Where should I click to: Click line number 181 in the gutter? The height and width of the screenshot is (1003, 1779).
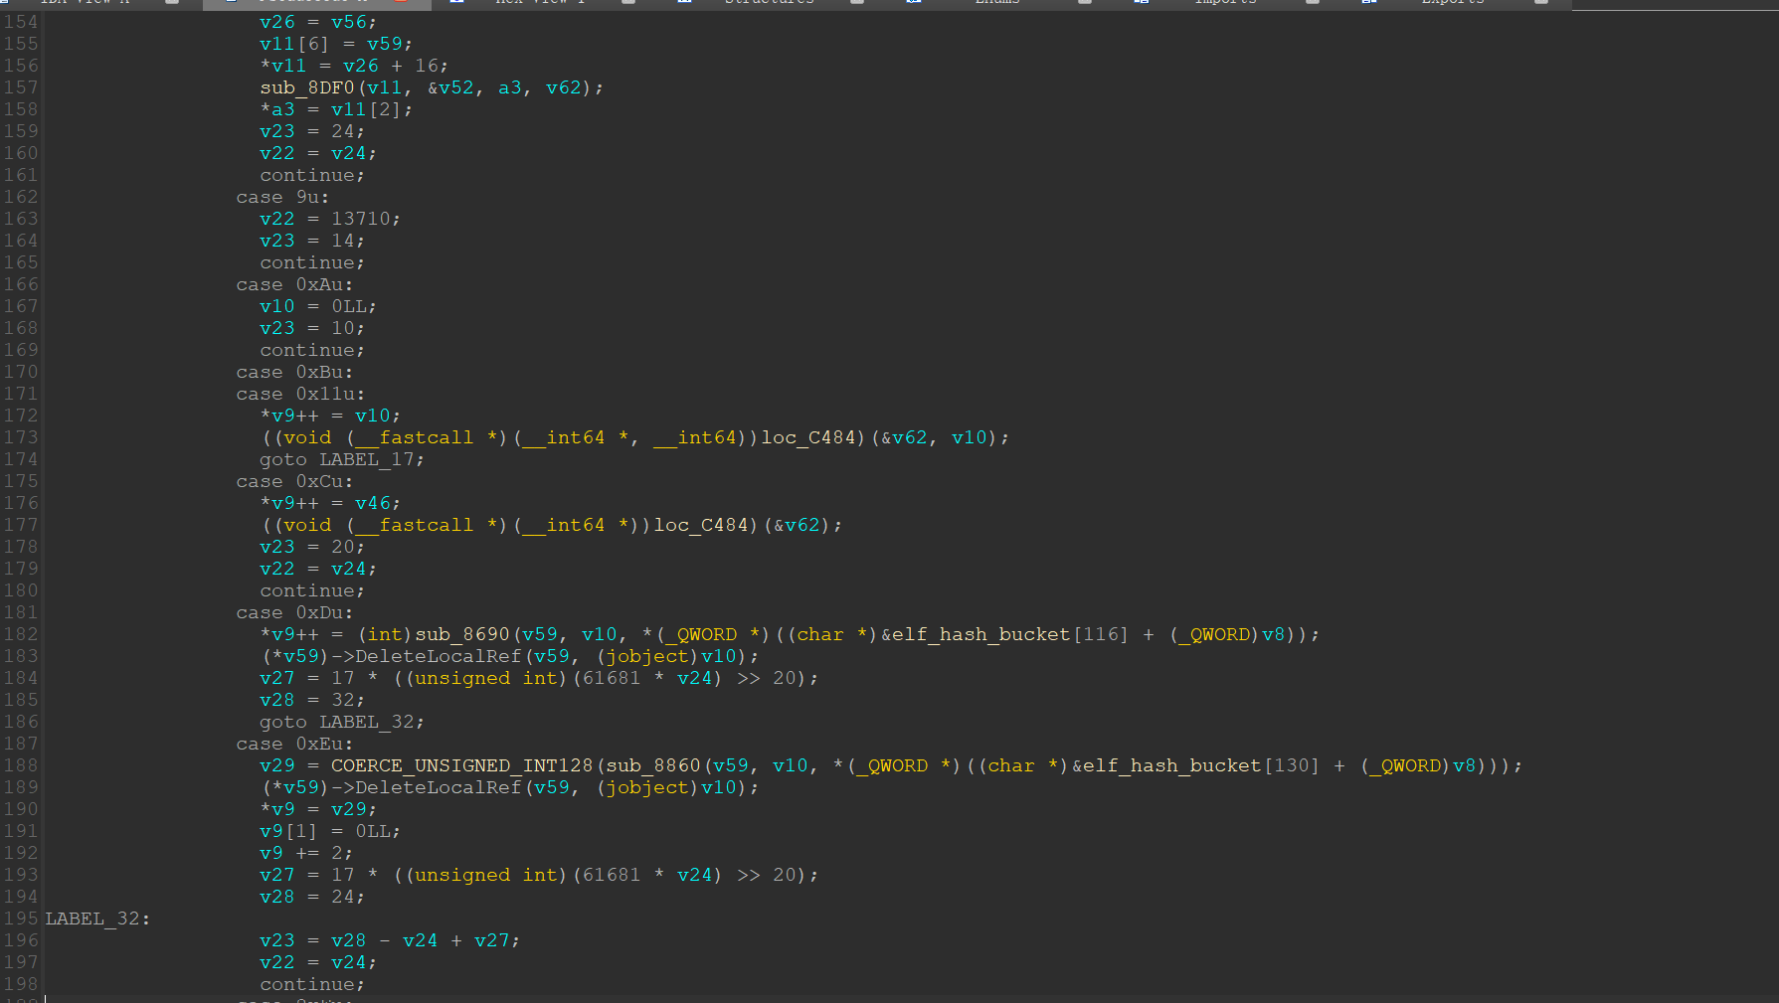pos(21,612)
